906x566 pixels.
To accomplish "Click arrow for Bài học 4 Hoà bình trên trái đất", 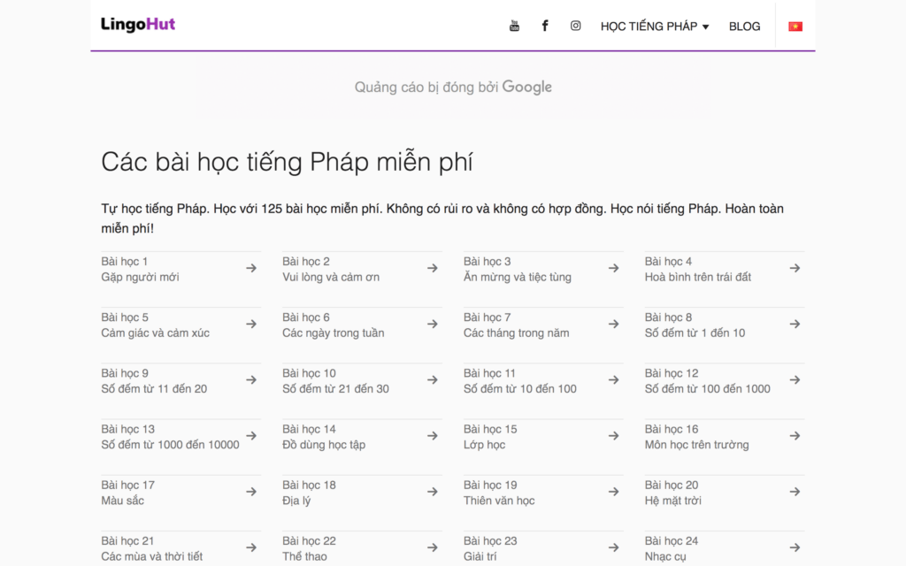I will 795,268.
